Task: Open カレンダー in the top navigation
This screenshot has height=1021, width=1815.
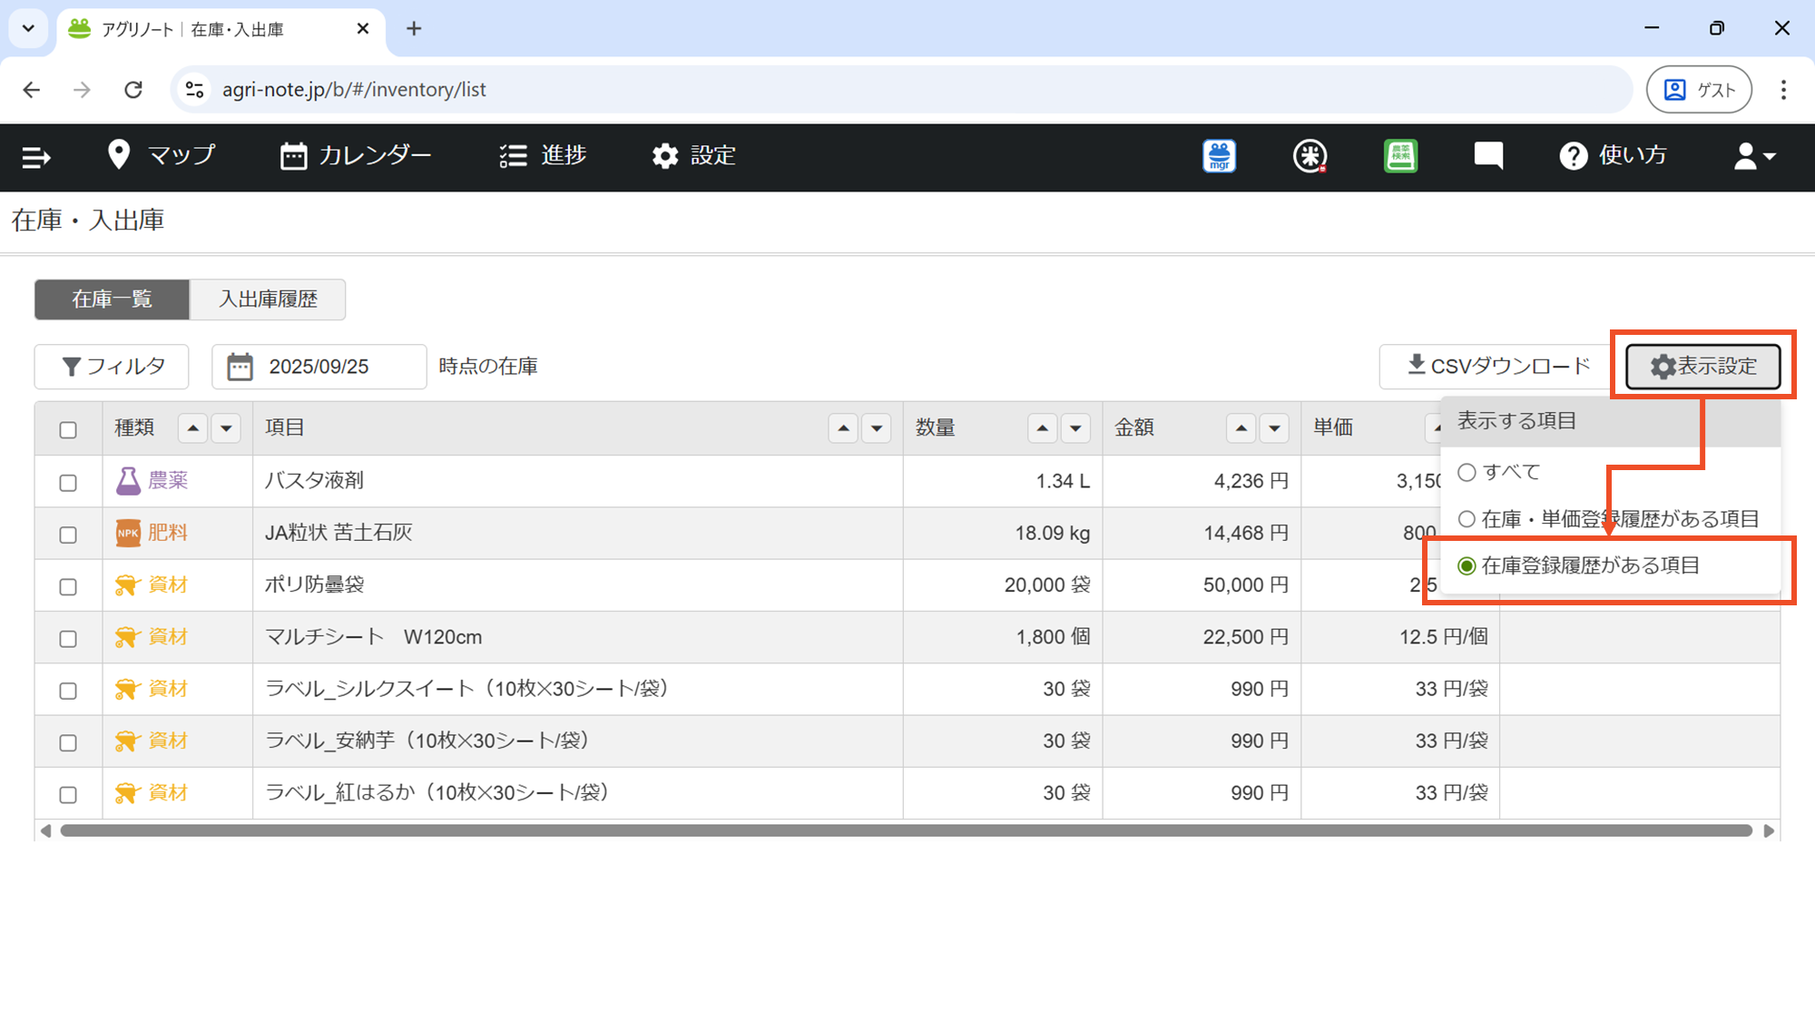Action: coord(356,155)
